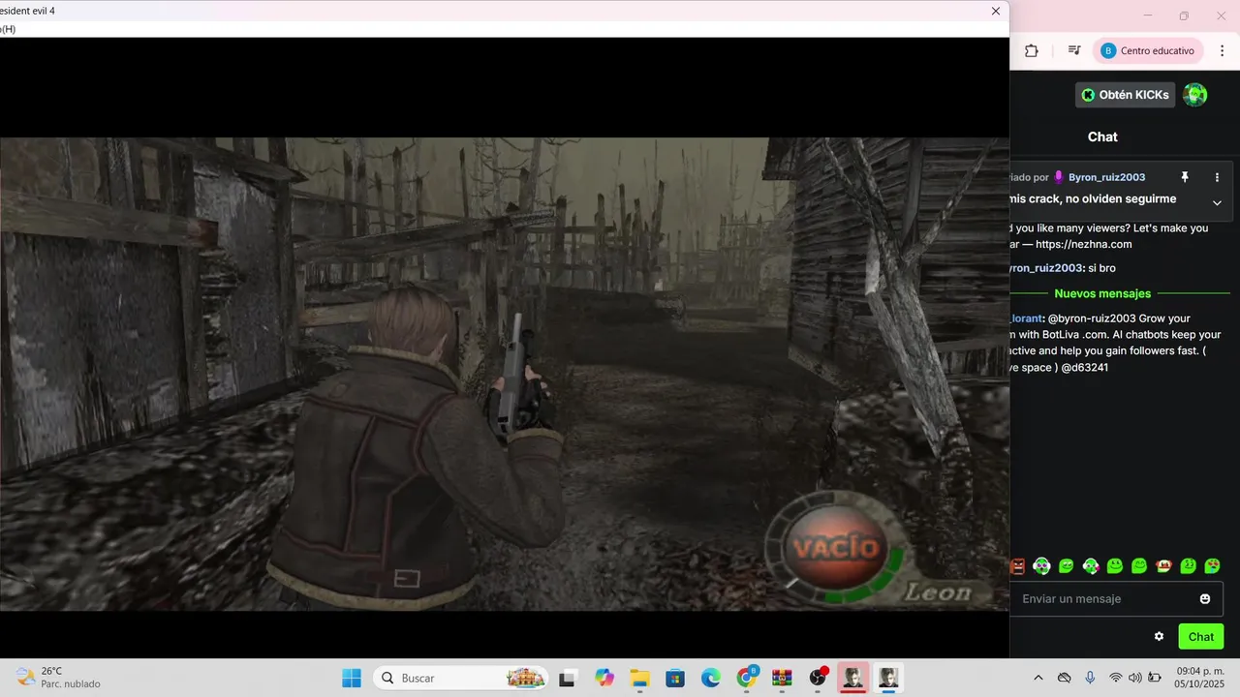Open the _lorant username in chat
Image resolution: width=1240 pixels, height=697 pixels.
1025,318
